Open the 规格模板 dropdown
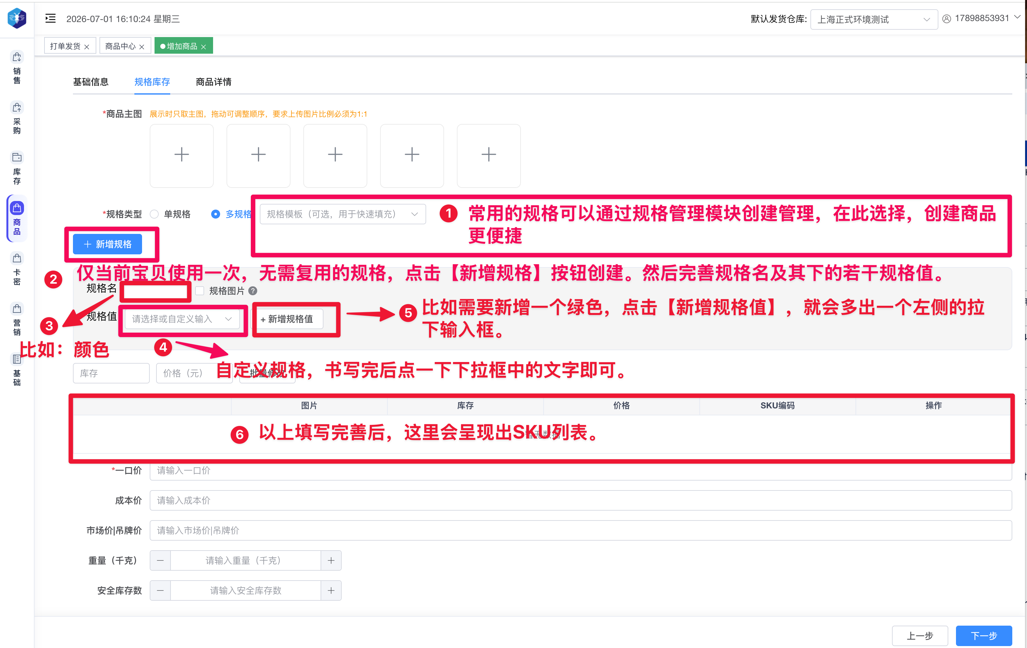This screenshot has height=648, width=1027. pyautogui.click(x=342, y=214)
